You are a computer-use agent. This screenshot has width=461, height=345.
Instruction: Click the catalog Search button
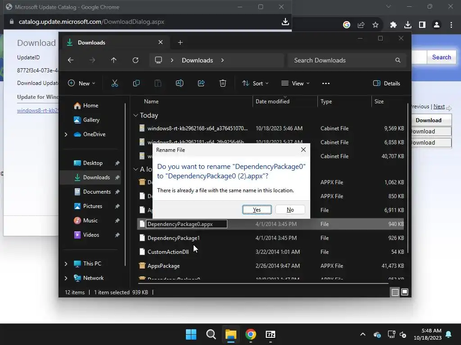tap(441, 57)
